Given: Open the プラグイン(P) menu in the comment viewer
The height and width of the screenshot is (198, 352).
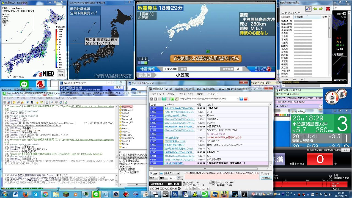Looking at the screenshot, I should [186, 94].
